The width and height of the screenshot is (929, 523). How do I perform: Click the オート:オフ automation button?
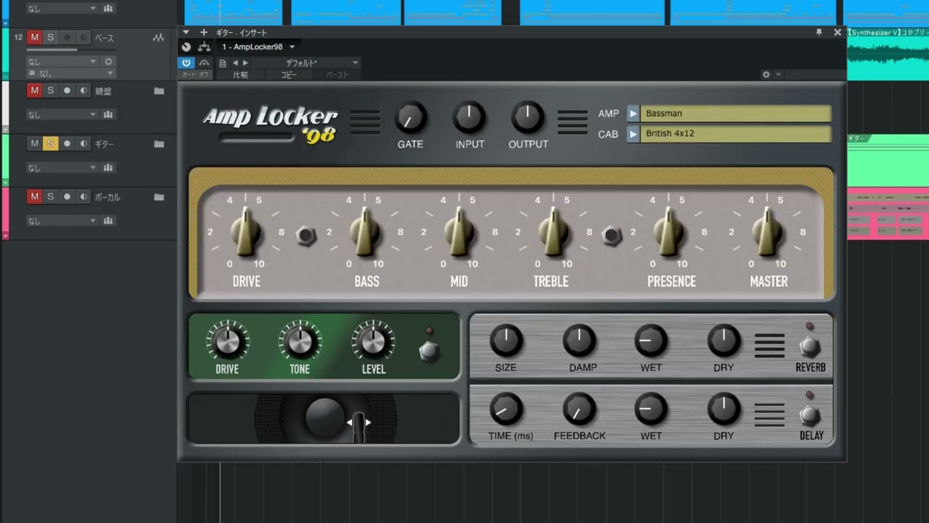(x=194, y=75)
